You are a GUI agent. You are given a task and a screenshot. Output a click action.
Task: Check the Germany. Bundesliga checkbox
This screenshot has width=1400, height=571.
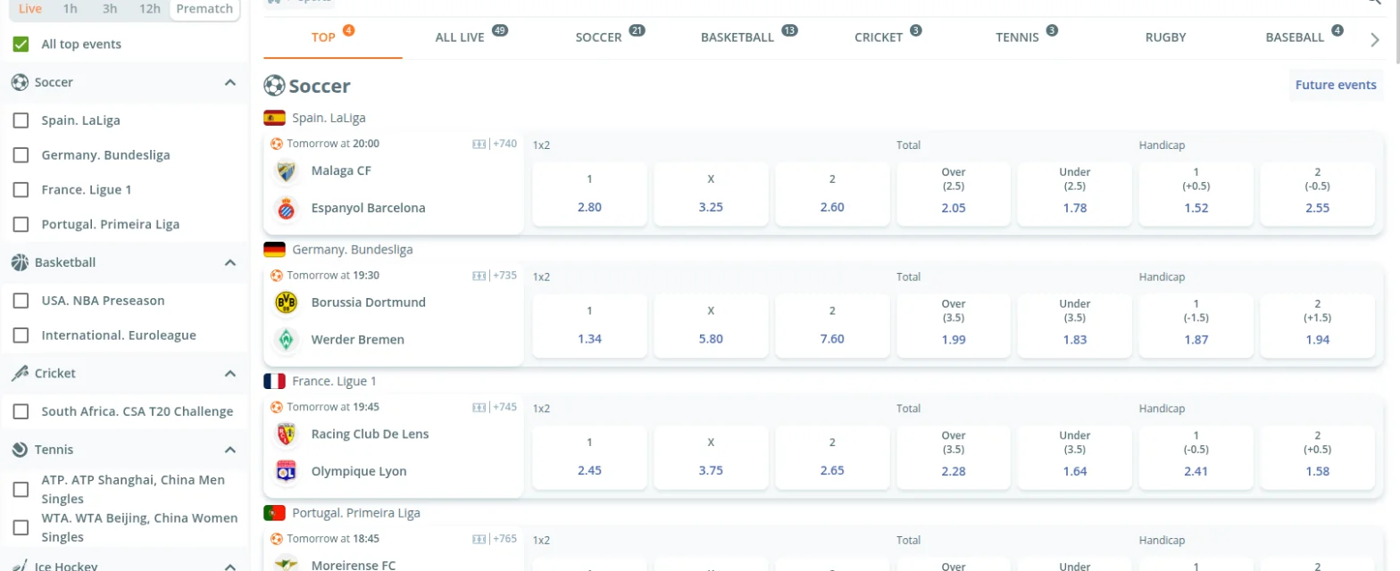tap(21, 155)
